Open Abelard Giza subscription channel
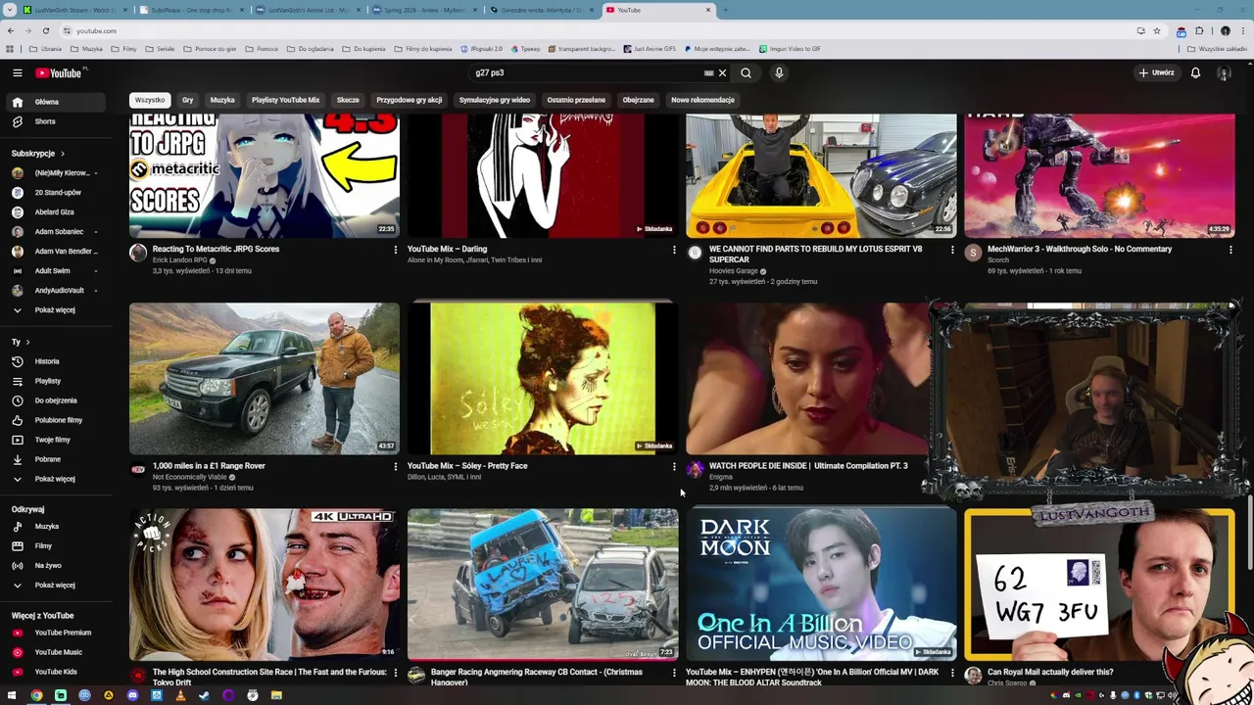Viewport: 1254px width, 705px height. (x=57, y=212)
